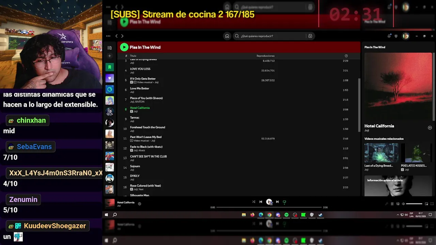Seek on the song progress bar
The height and width of the screenshot is (245, 436).
click(269, 207)
